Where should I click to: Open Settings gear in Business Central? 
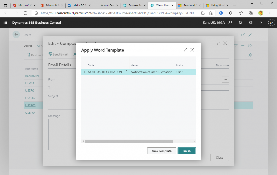(x=251, y=23)
